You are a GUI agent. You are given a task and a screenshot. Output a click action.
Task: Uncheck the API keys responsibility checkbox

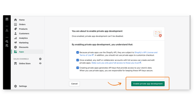tap(78, 68)
